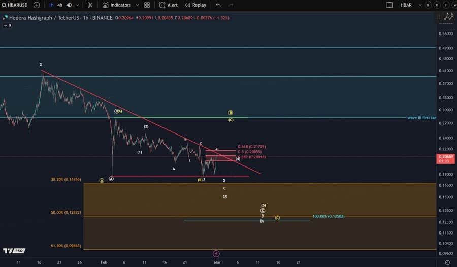Click the HBAR layout name
This screenshot has height=267, width=457.
(406, 5)
